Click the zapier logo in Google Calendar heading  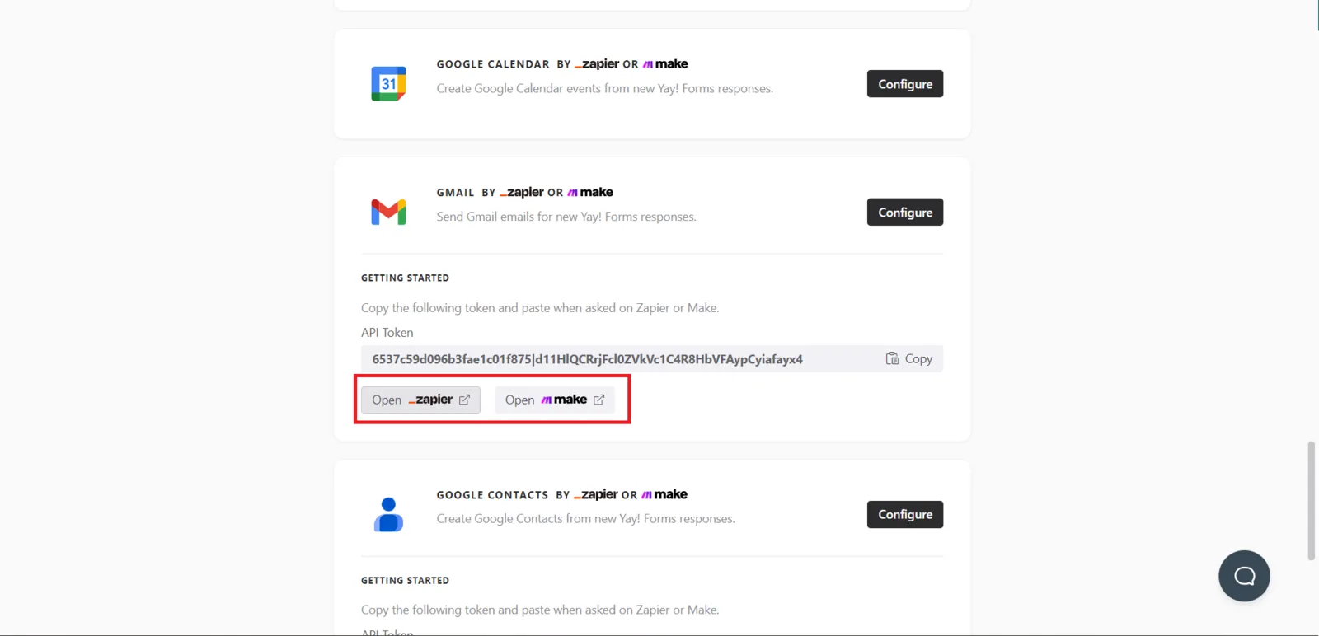pos(597,64)
